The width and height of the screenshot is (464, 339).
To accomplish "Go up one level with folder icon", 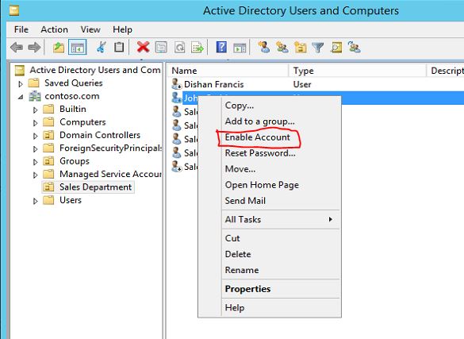I will pos(59,47).
